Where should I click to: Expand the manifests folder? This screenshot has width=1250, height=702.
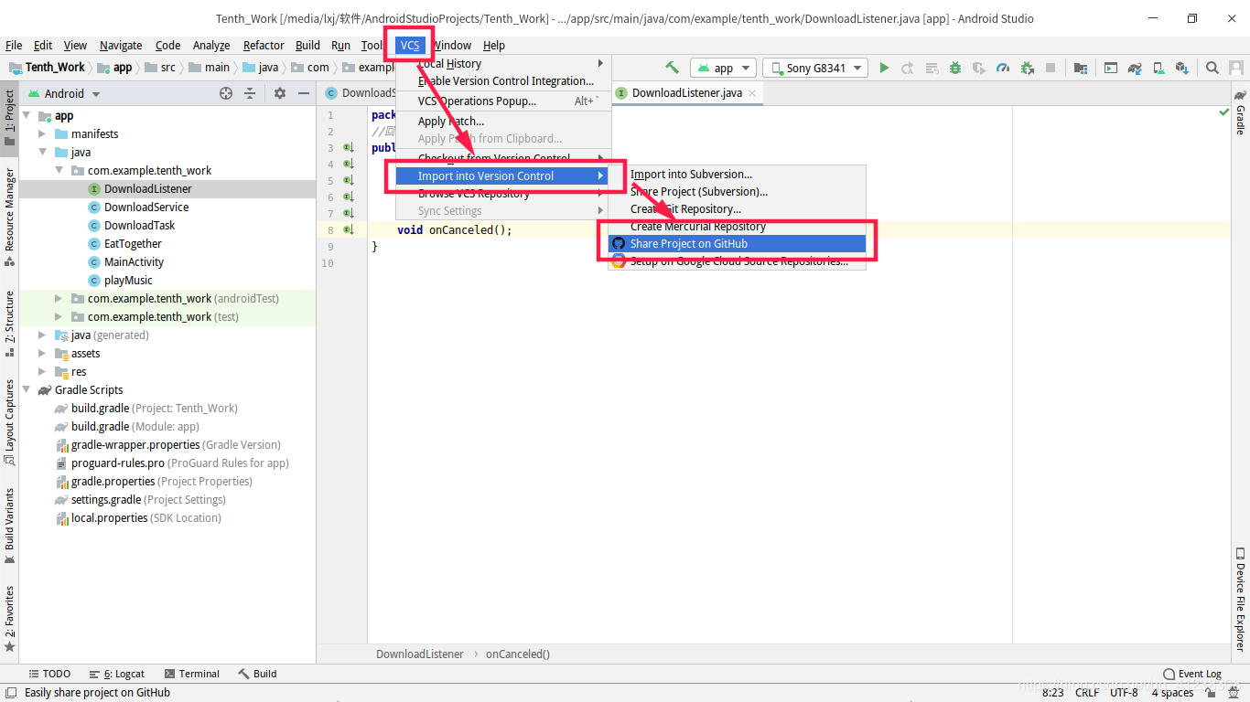[42, 133]
